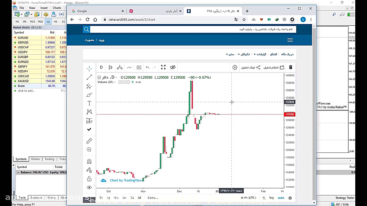Bookmark this page with the star
This screenshot has width=367, height=206.
coord(244,19)
